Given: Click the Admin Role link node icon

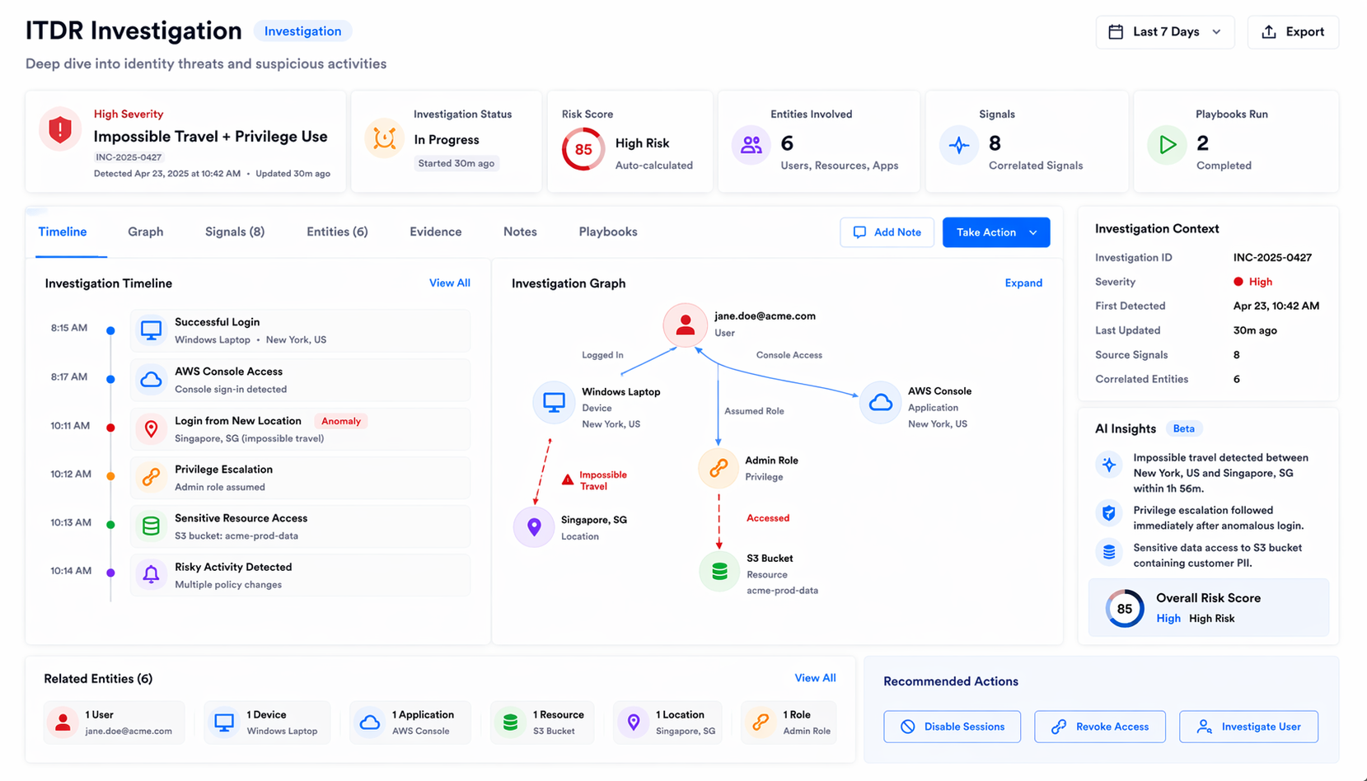Looking at the screenshot, I should pos(718,468).
